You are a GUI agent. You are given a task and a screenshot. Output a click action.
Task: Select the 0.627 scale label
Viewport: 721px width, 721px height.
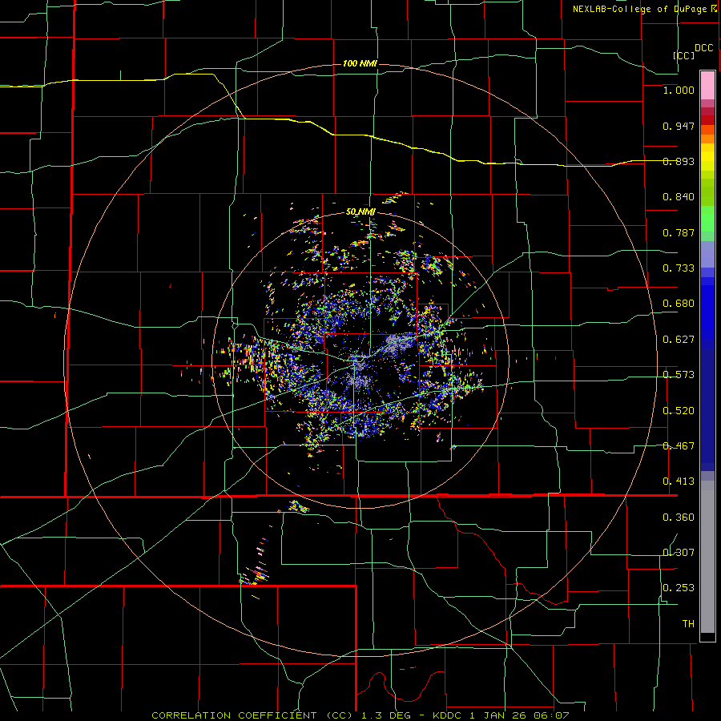tap(679, 340)
